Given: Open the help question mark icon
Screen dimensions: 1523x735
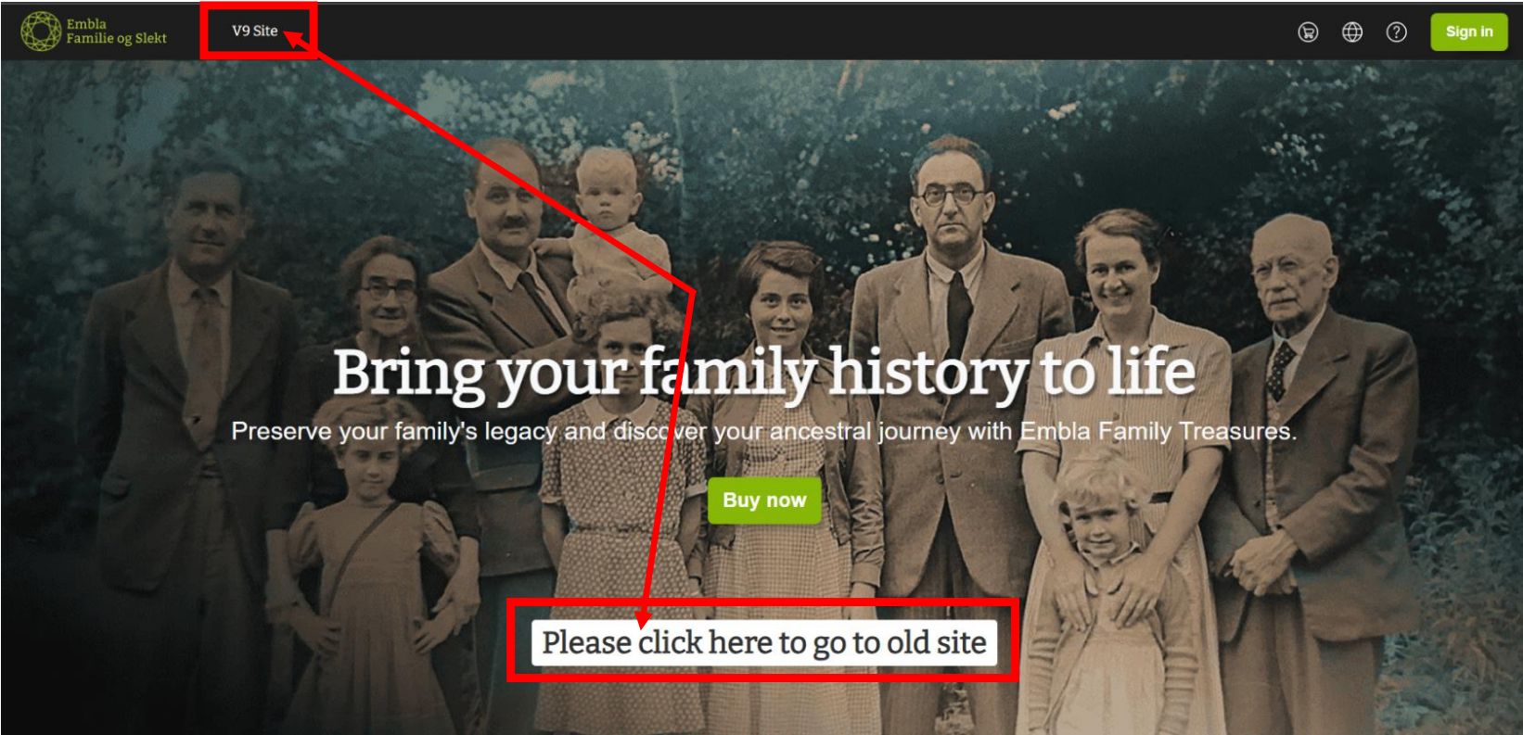Looking at the screenshot, I should [x=1396, y=32].
